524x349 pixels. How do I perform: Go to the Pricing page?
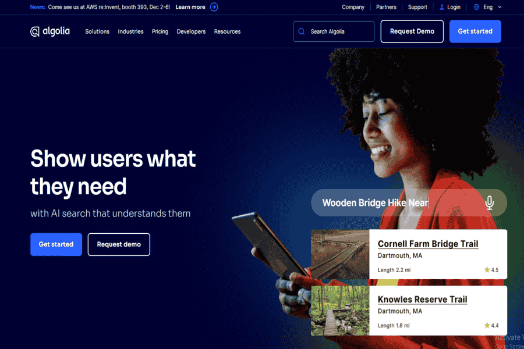click(x=160, y=31)
